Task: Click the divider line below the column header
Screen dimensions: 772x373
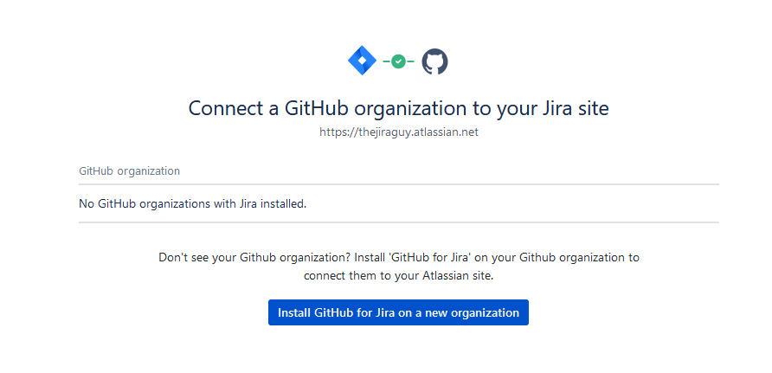Action: (398, 184)
